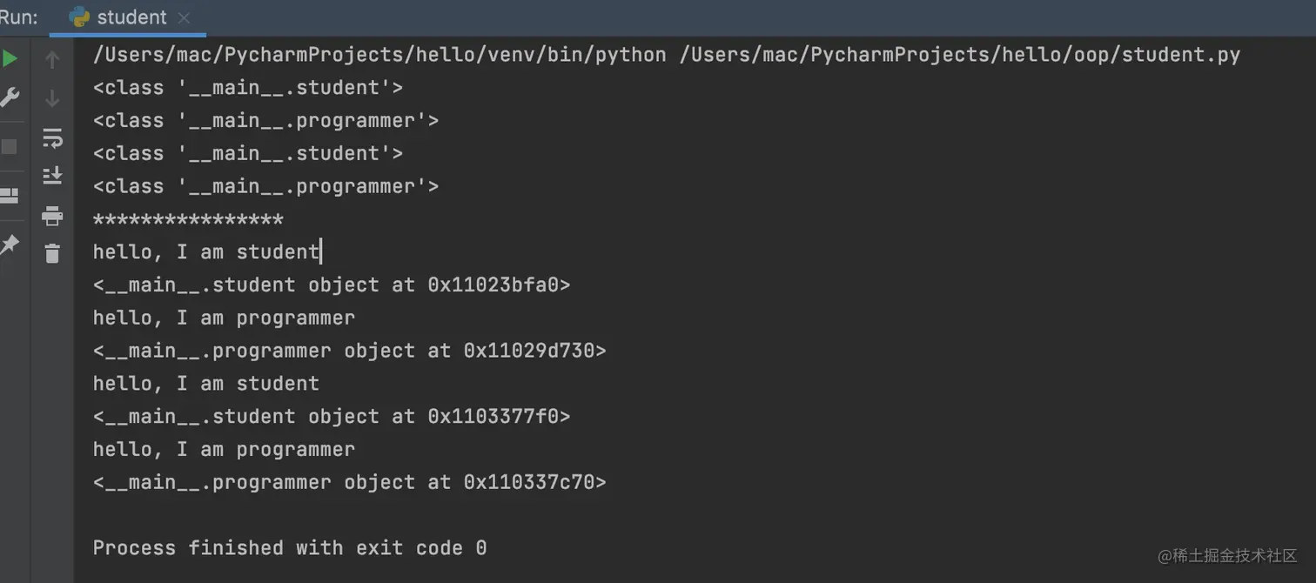The image size is (1316, 583).
Task: Click the venv/bin/python interpreter path
Action: pos(379,55)
